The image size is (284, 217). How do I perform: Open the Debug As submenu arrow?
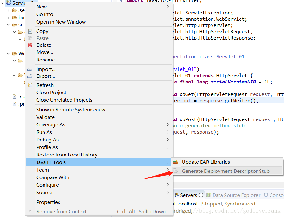tap(168, 140)
